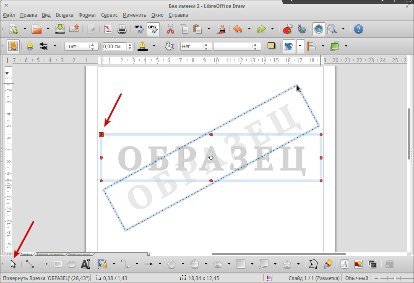
Task: Open LibreOffice help question mark
Action: pyautogui.click(x=358, y=29)
